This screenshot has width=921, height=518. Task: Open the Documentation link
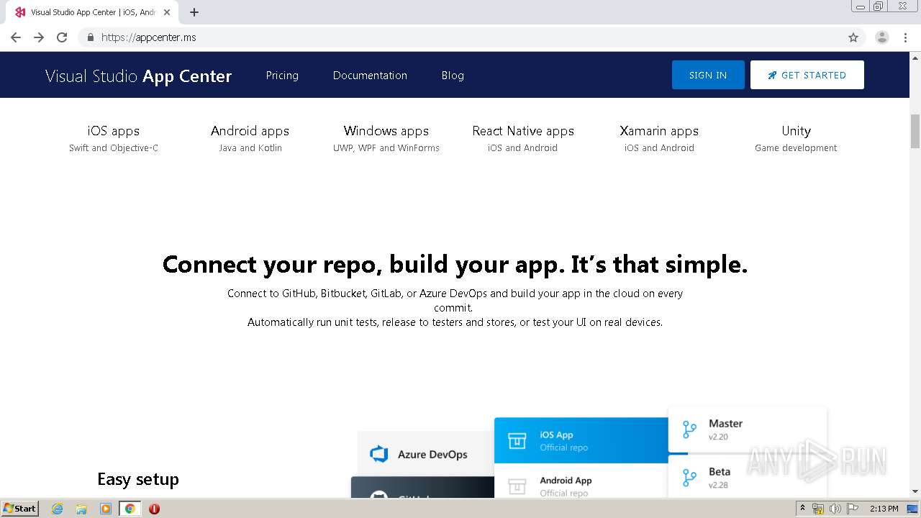tap(370, 76)
